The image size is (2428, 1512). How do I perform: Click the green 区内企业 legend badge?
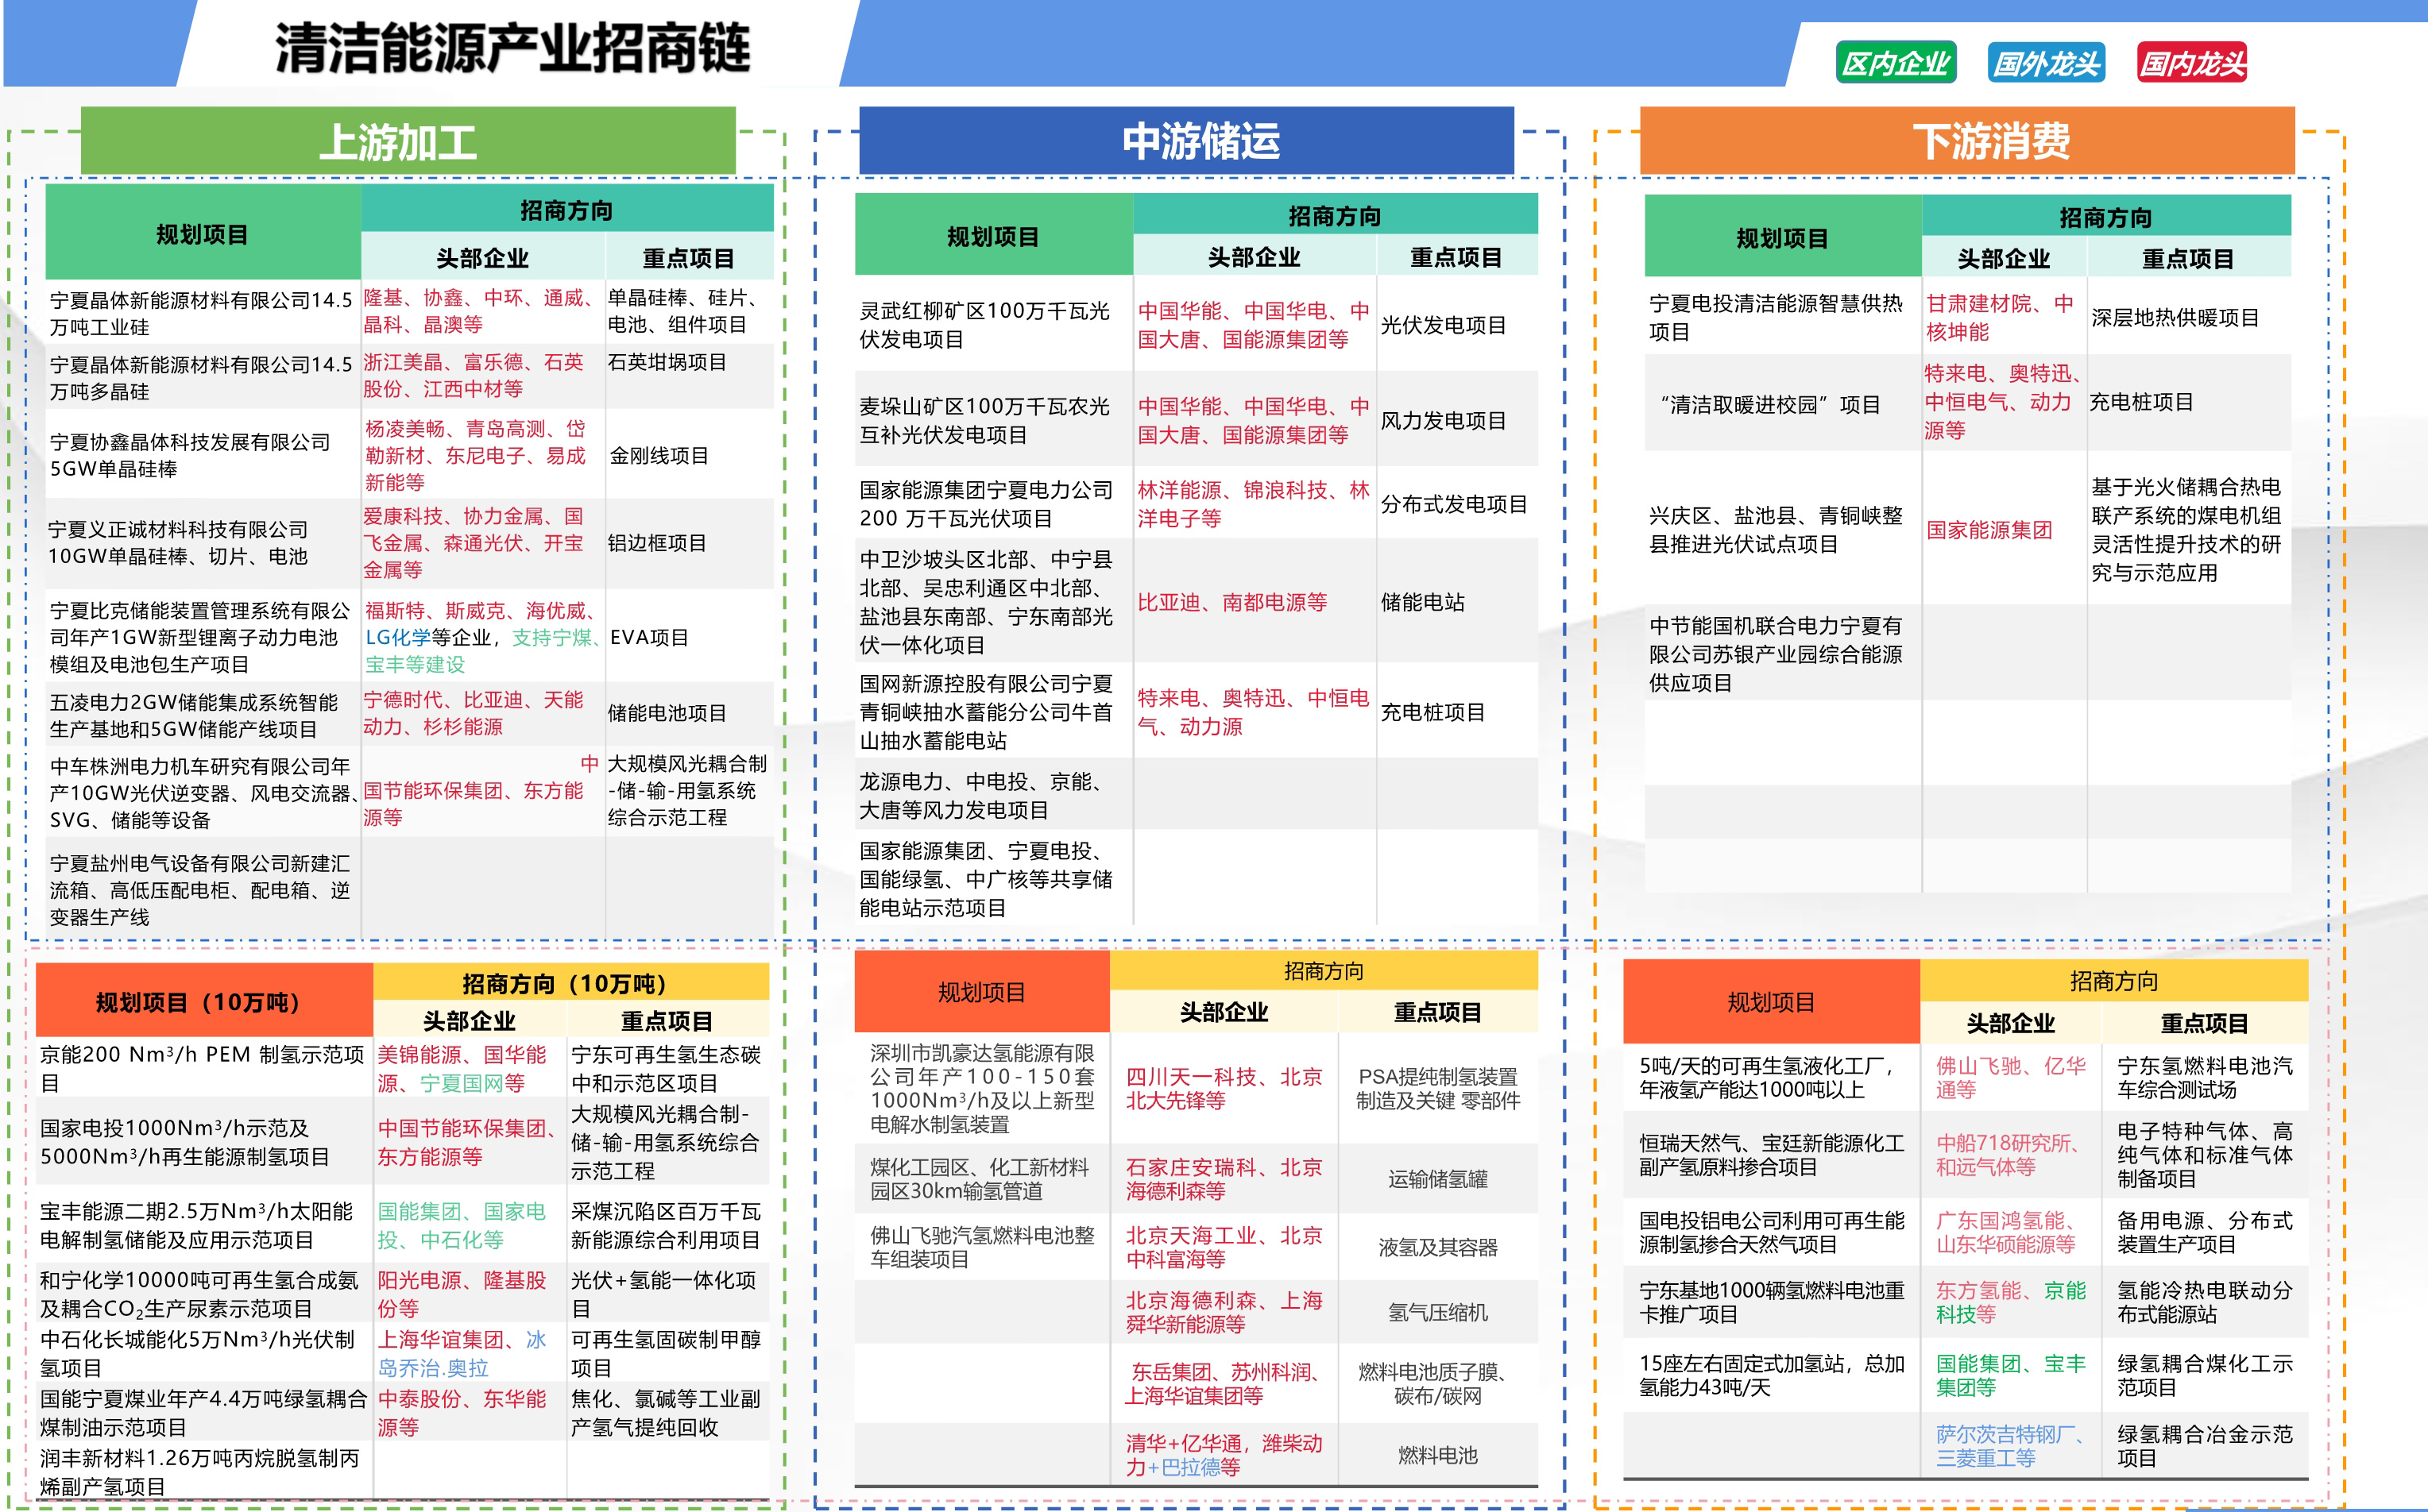point(1895,63)
